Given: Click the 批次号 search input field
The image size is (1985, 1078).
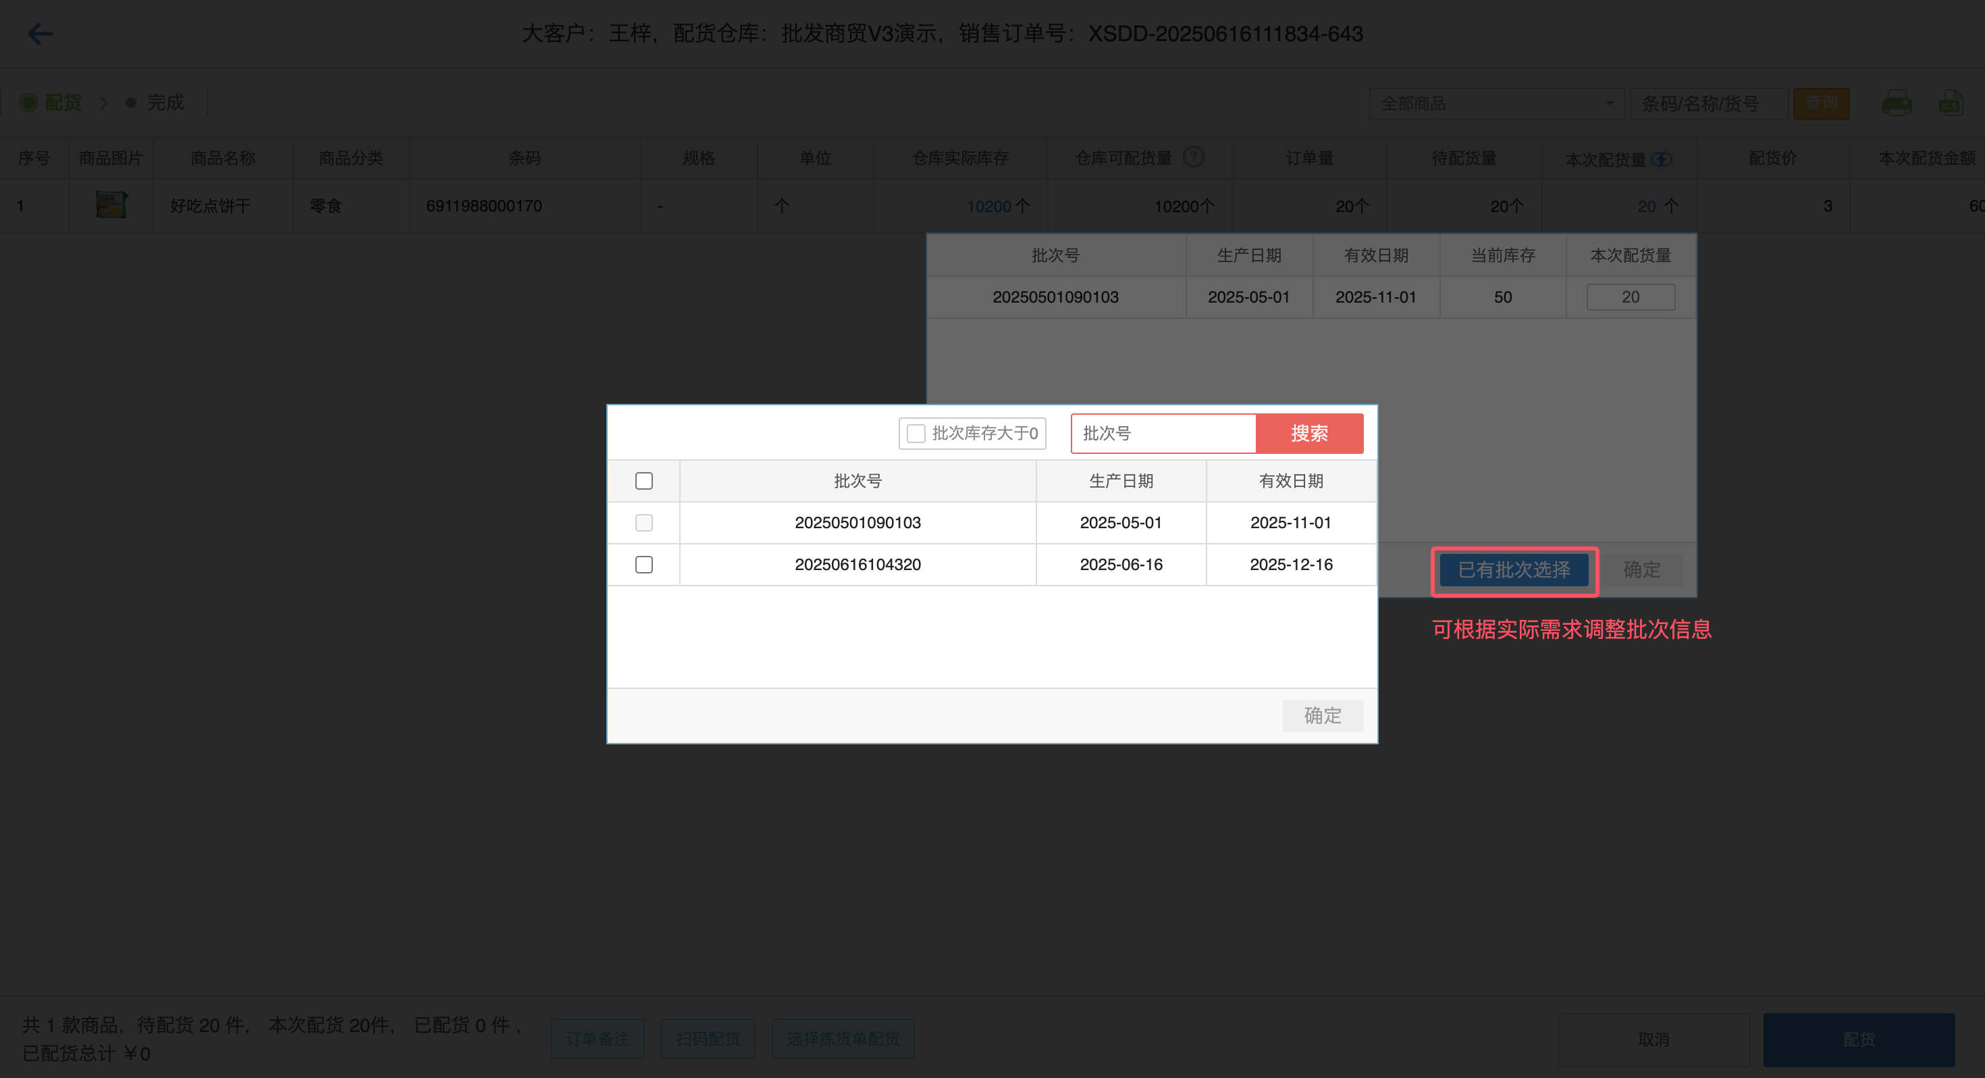Looking at the screenshot, I should coord(1163,434).
